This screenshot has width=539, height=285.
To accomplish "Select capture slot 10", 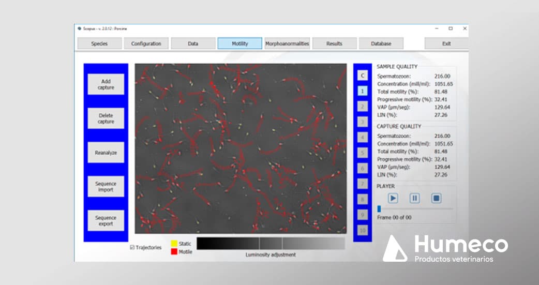I will click(x=363, y=230).
